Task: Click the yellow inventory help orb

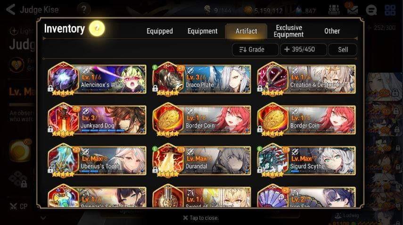Action: 97,28
